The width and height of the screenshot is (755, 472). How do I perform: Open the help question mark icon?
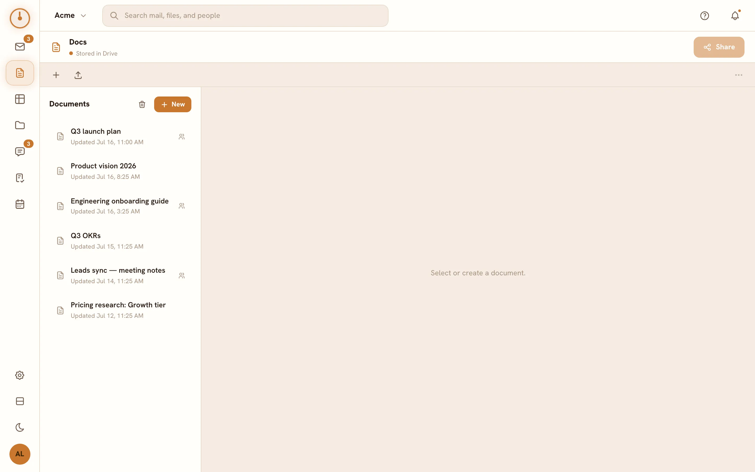pos(704,16)
